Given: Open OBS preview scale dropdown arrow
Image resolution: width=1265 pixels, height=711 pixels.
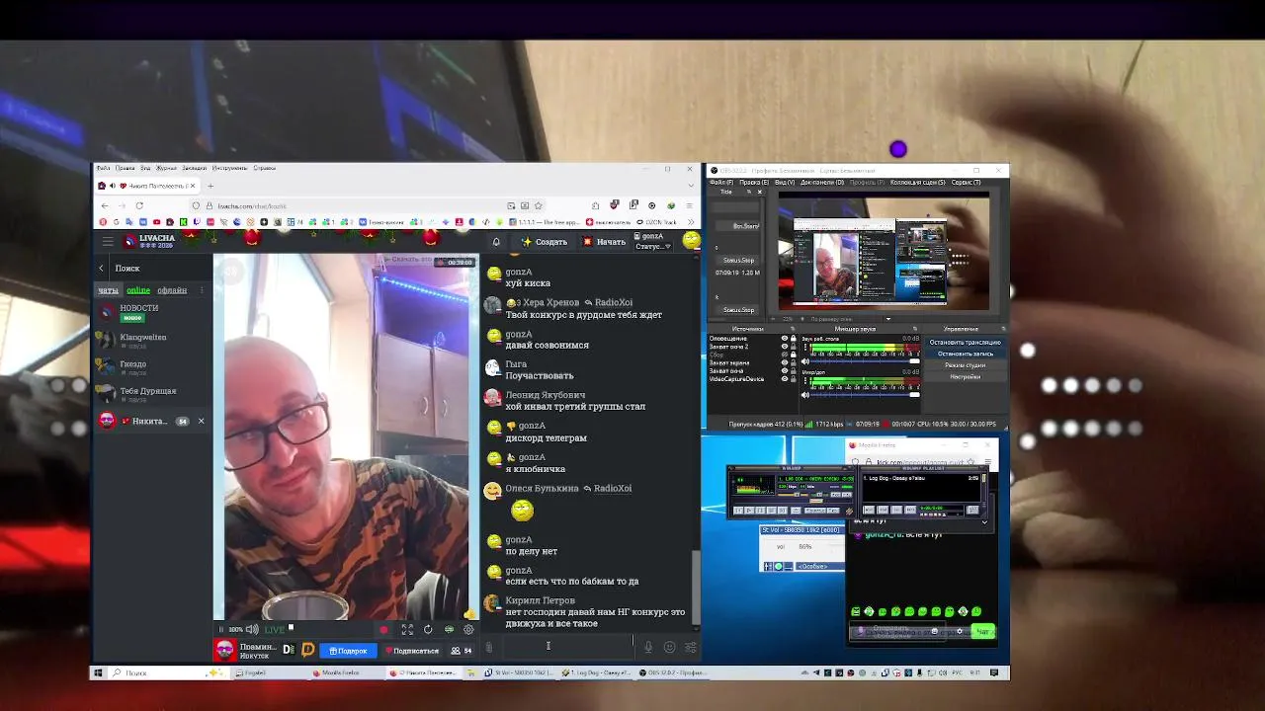Looking at the screenshot, I should pos(887,319).
